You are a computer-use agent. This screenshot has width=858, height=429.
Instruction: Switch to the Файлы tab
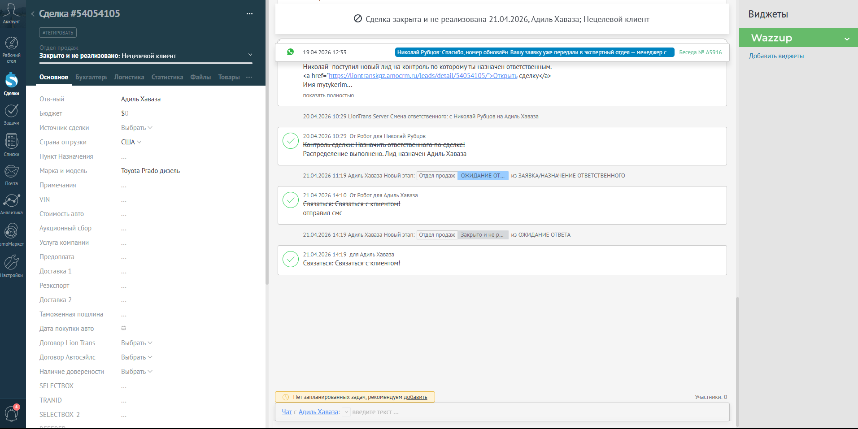(x=200, y=77)
